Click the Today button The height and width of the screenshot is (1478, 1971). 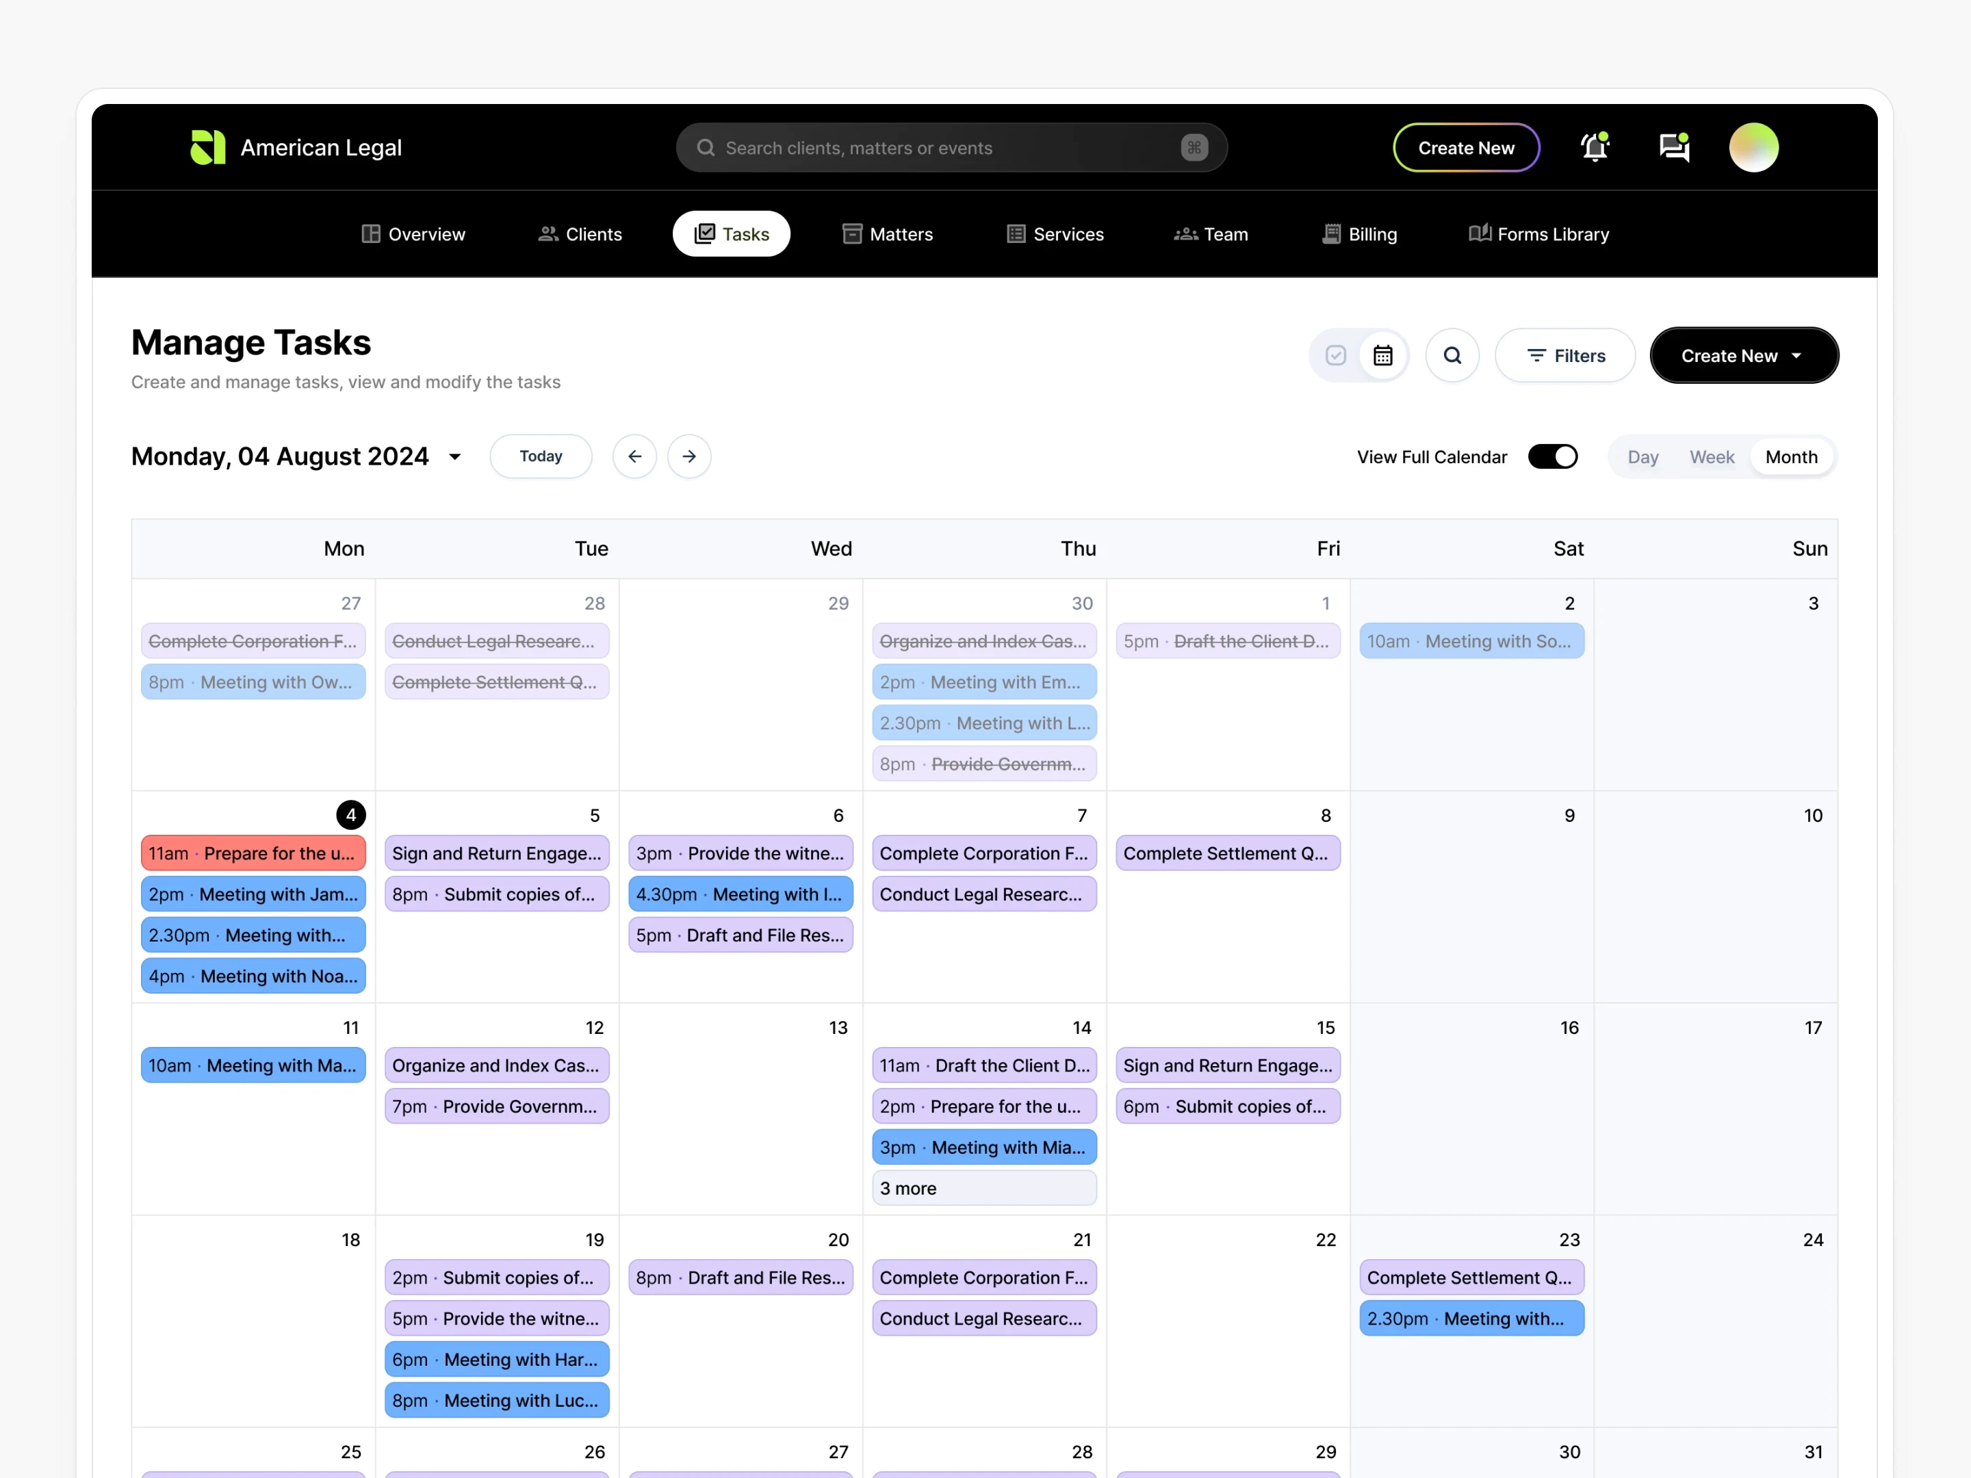(x=541, y=456)
